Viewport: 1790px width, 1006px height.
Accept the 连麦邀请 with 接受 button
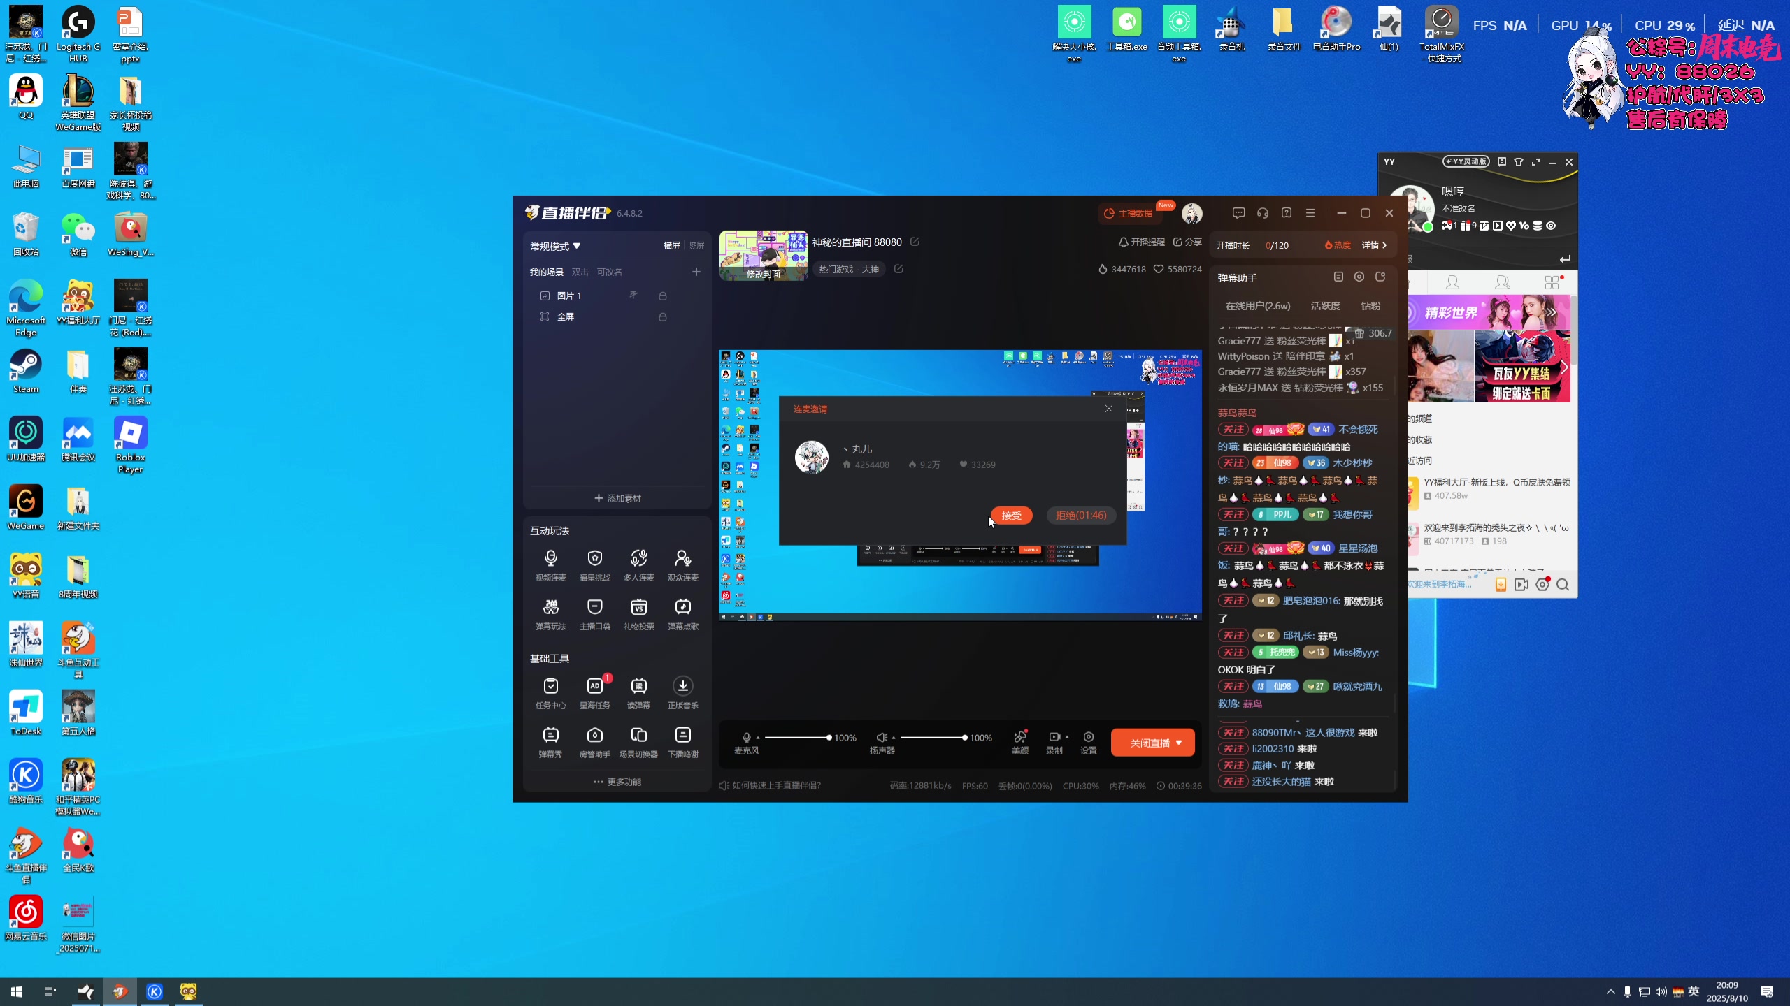1011,516
